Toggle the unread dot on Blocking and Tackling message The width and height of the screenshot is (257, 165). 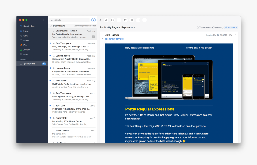coord(50,93)
